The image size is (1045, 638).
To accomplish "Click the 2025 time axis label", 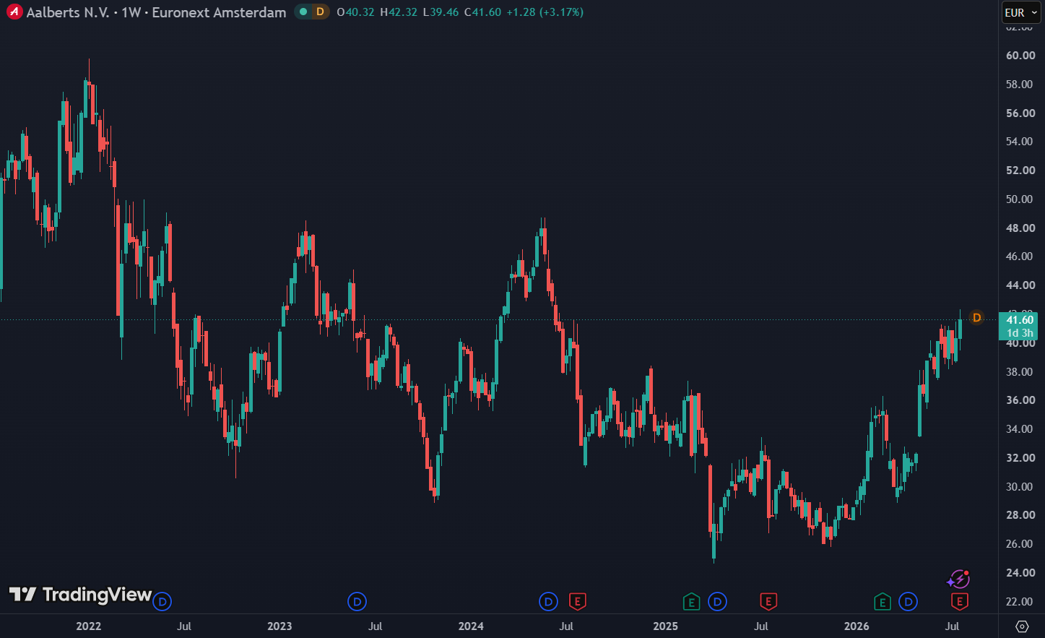I will [x=665, y=626].
